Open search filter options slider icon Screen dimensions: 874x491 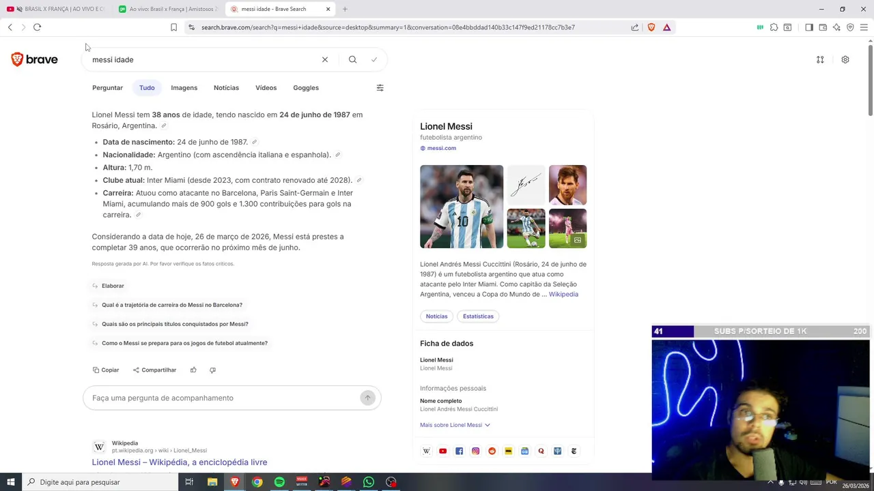[380, 87]
